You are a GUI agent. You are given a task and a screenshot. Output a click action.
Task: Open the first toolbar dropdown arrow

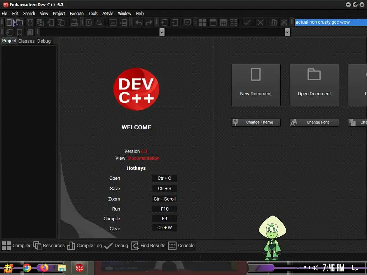(x=162, y=32)
